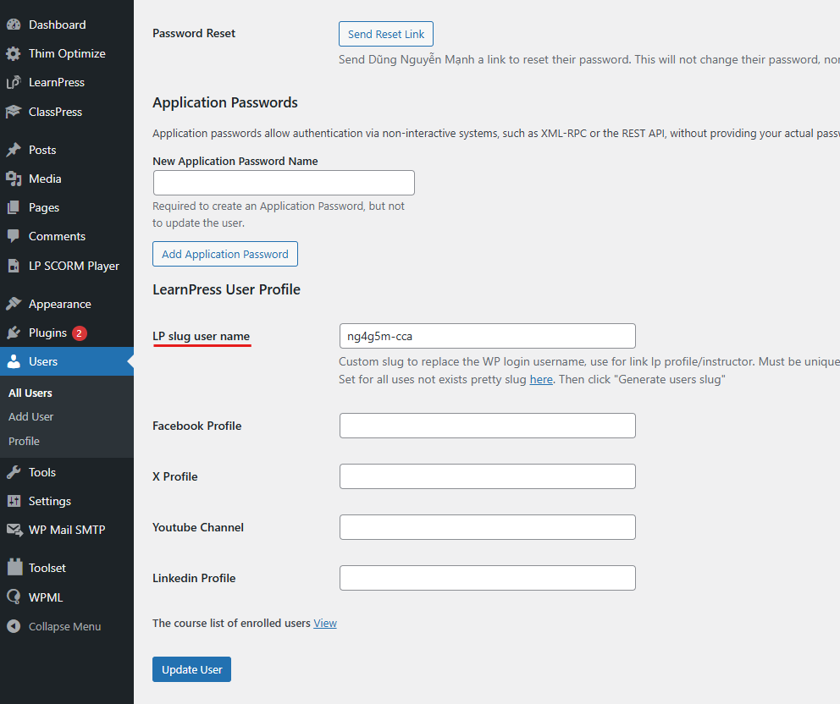
Task: Click the Media library icon
Action: click(14, 179)
